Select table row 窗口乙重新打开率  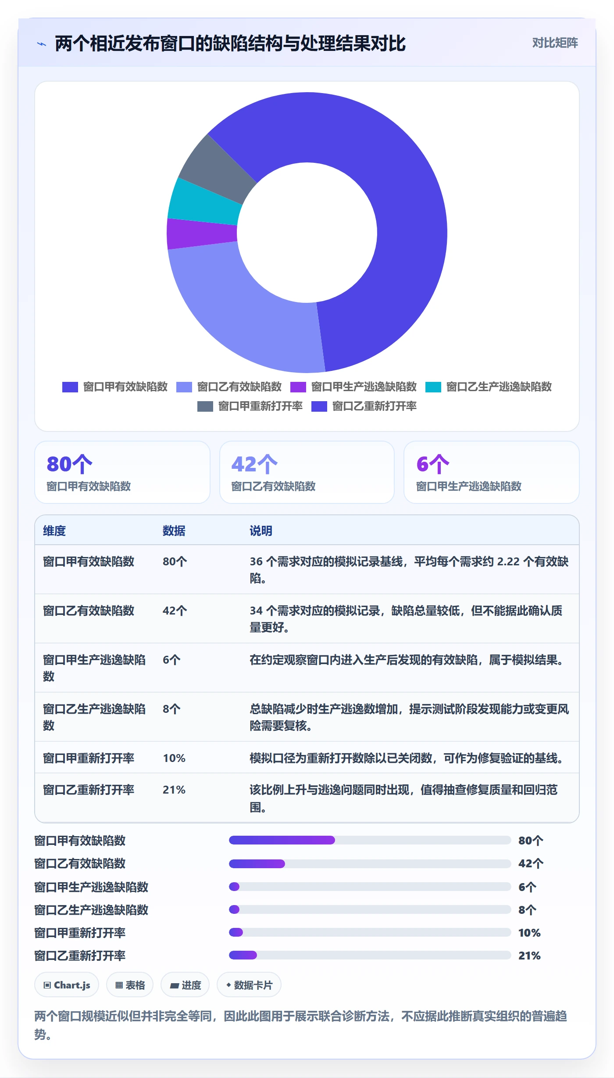click(307, 798)
